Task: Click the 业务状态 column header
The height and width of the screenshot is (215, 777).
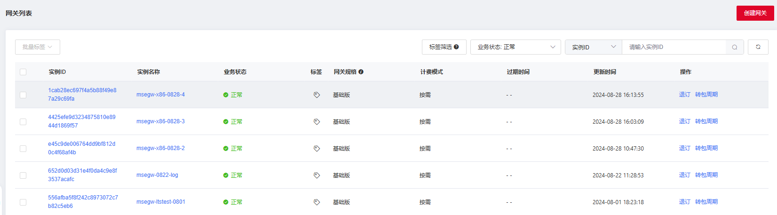Action: [x=235, y=72]
